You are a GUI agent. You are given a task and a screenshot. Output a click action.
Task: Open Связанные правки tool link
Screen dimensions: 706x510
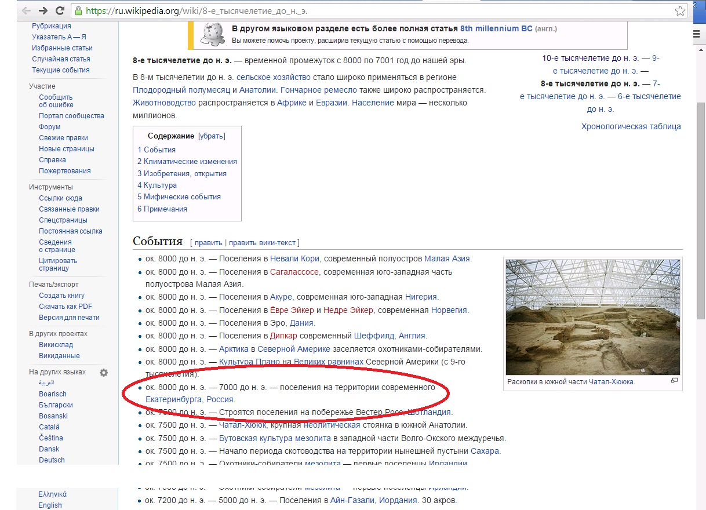click(69, 209)
